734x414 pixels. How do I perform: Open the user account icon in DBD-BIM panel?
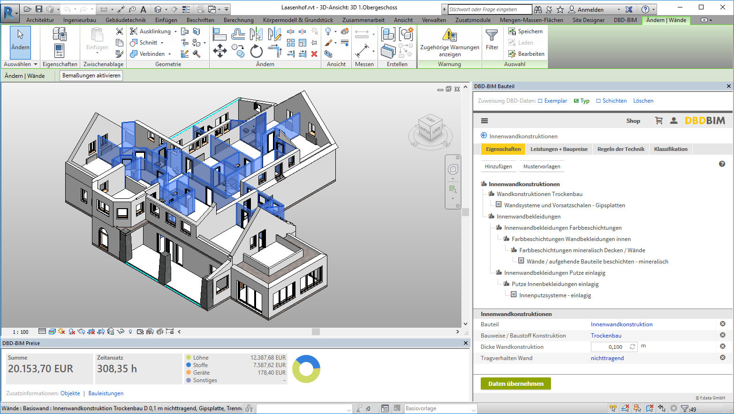tap(673, 120)
